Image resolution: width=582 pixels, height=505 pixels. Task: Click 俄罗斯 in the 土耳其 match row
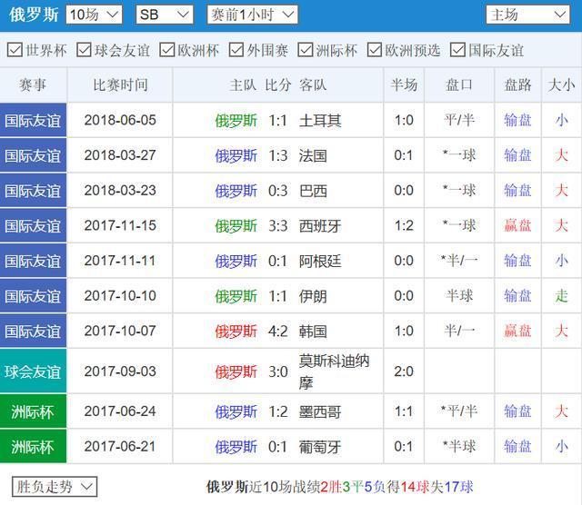point(236,121)
